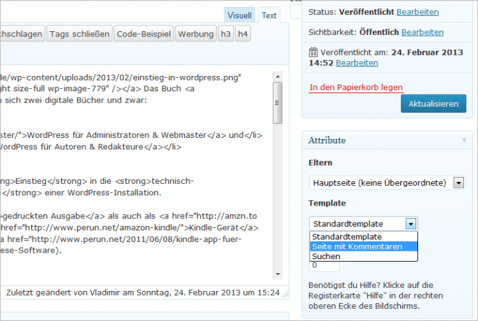Select 'Seite mit Kommentaren' template option
478x321 pixels.
tap(357, 246)
